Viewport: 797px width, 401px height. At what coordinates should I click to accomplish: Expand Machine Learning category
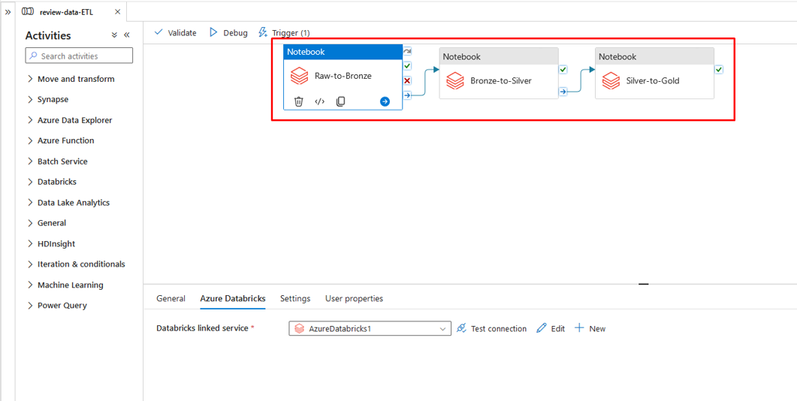(65, 285)
